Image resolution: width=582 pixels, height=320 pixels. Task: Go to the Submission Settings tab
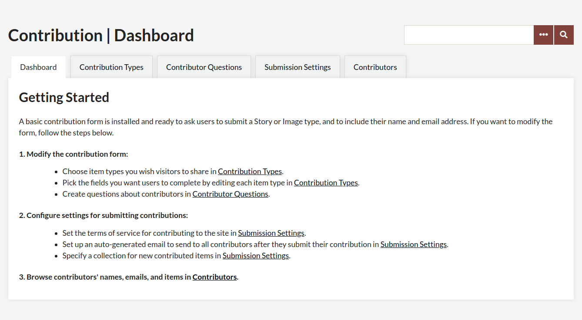click(x=298, y=67)
